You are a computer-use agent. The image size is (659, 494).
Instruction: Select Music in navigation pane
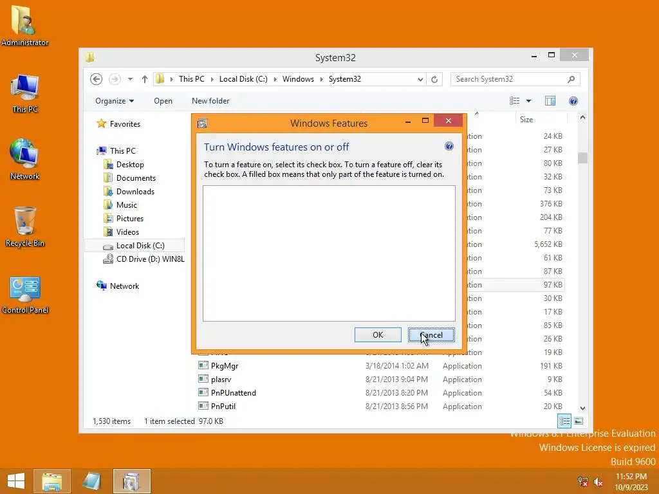[127, 205]
